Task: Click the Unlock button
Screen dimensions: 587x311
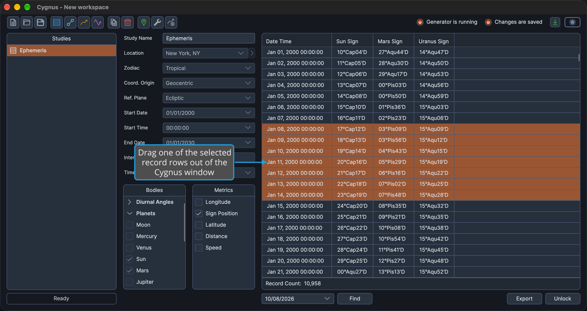Action: (x=563, y=299)
